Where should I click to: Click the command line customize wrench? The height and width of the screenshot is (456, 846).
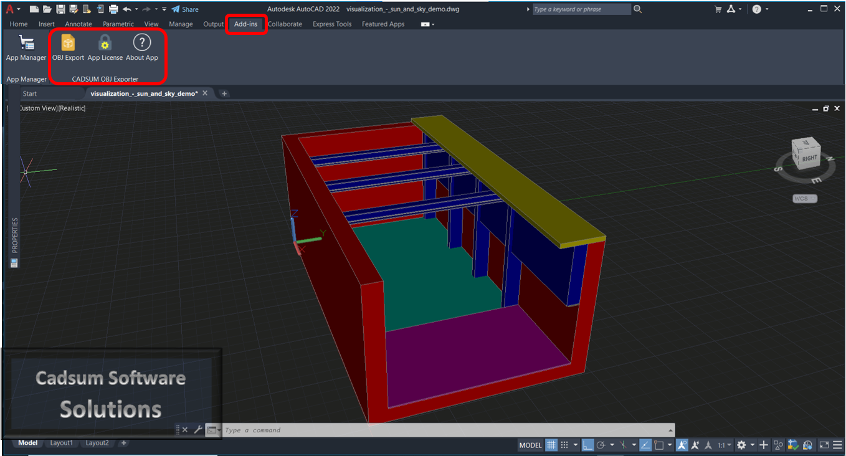tap(198, 430)
